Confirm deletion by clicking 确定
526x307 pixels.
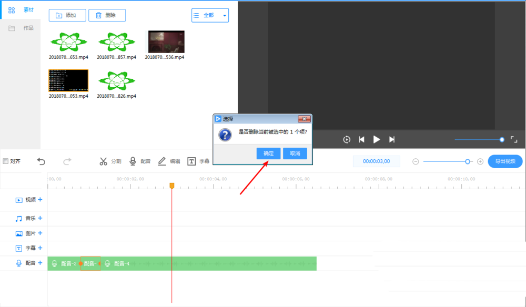point(268,153)
